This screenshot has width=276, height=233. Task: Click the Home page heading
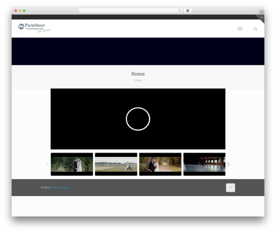(x=138, y=74)
